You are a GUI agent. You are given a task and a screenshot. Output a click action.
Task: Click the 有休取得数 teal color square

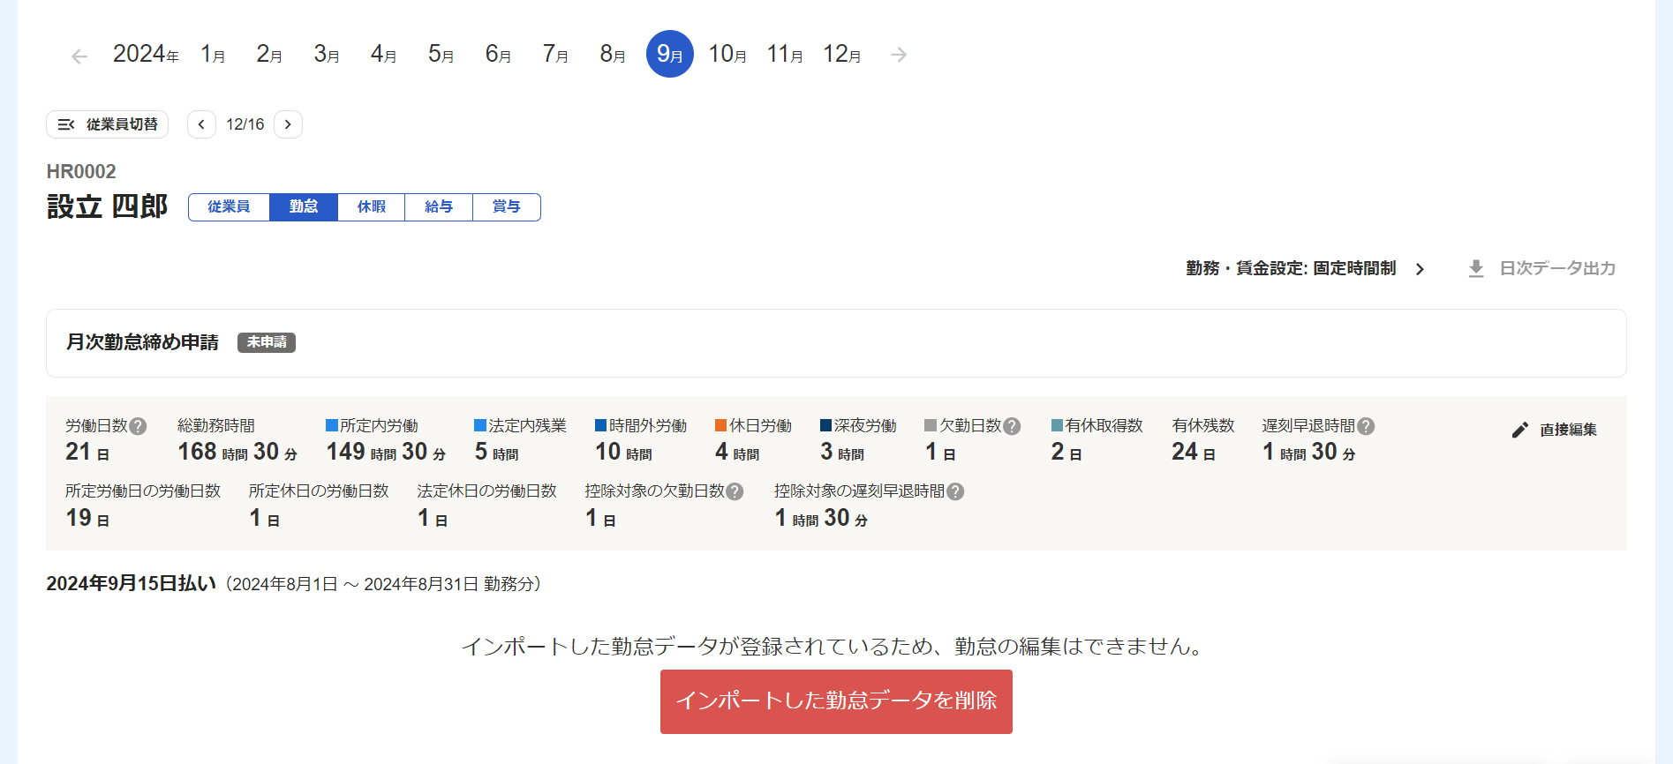click(1057, 425)
